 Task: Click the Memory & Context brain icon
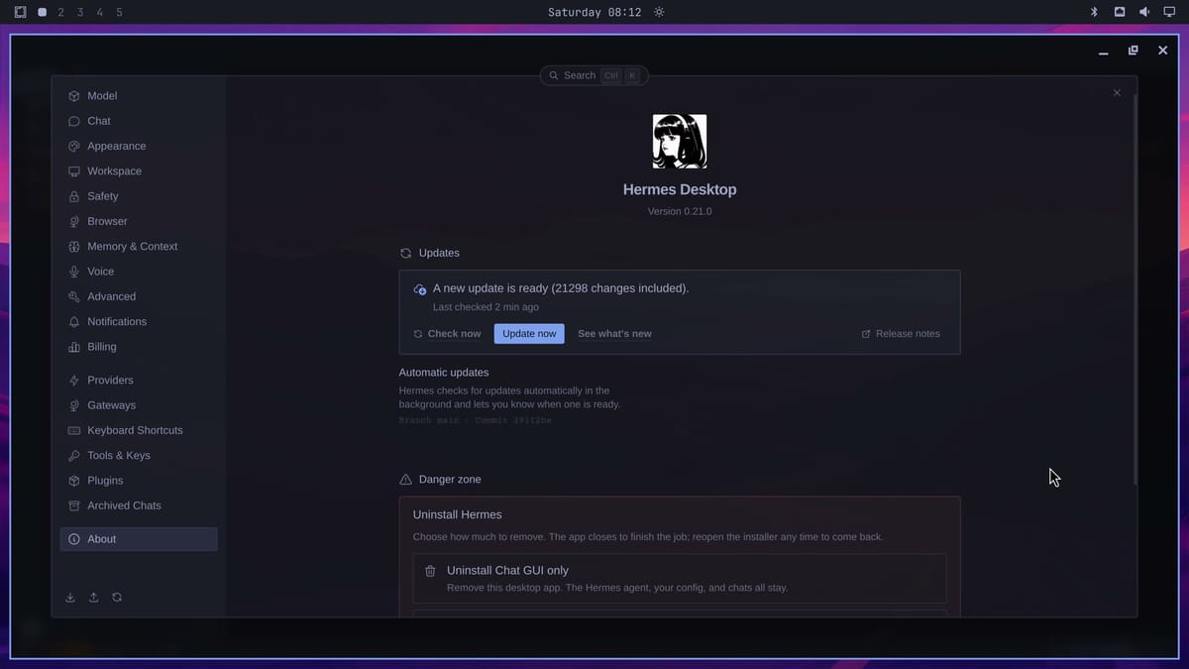[x=74, y=247]
